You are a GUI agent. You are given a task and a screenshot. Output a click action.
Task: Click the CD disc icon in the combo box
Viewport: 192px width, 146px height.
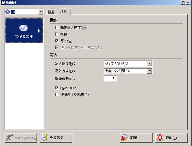(x=7, y=12)
